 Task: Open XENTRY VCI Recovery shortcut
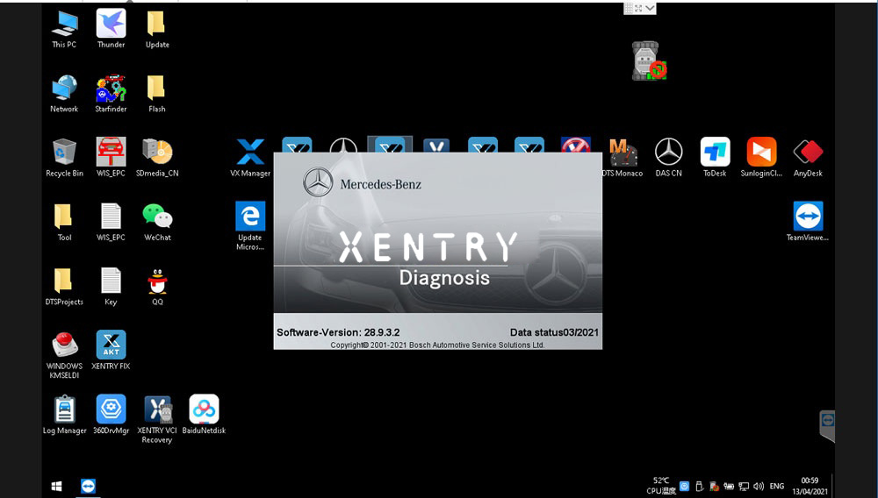pos(157,419)
